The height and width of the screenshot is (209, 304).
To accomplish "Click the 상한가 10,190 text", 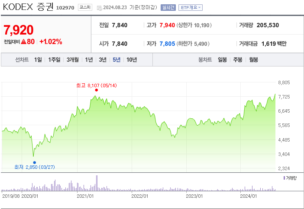I will pyautogui.click(x=194, y=25).
